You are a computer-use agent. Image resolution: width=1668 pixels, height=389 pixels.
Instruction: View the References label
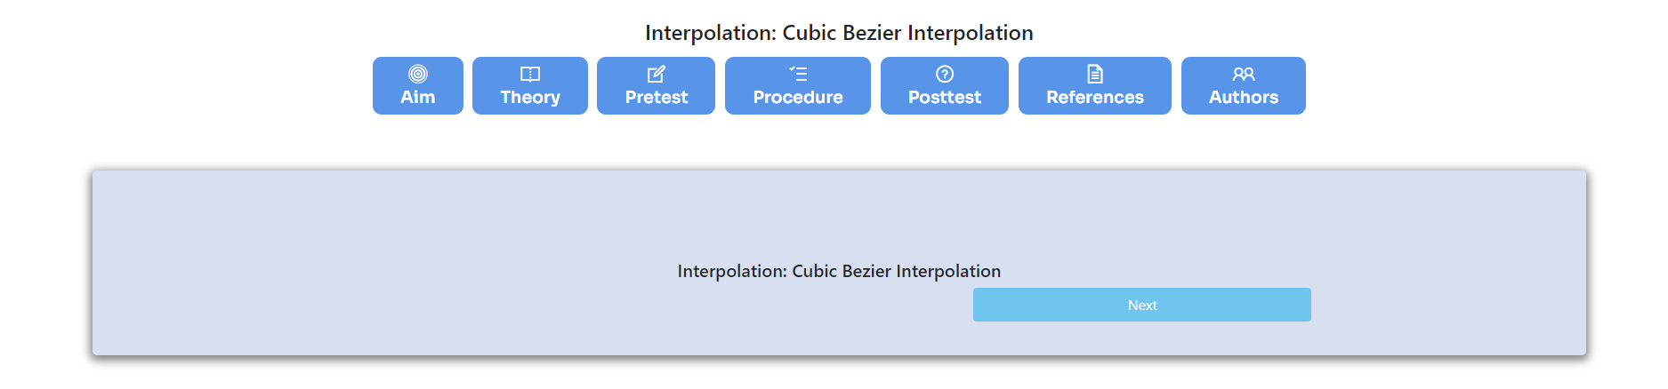coord(1095,97)
